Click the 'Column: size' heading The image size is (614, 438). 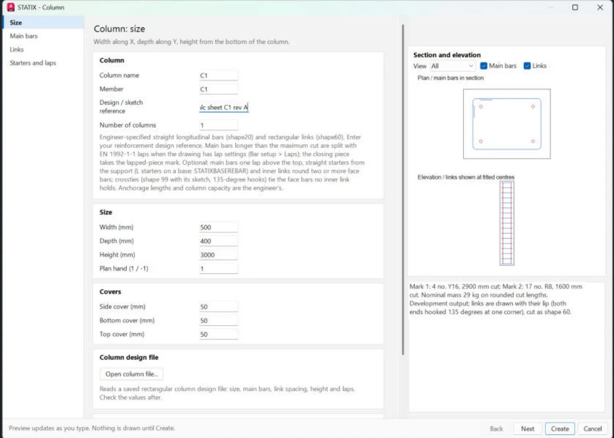[x=119, y=29]
